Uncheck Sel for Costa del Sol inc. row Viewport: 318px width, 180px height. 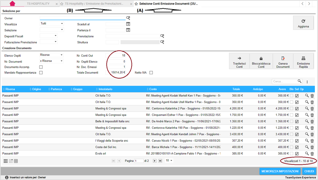[x=297, y=147]
